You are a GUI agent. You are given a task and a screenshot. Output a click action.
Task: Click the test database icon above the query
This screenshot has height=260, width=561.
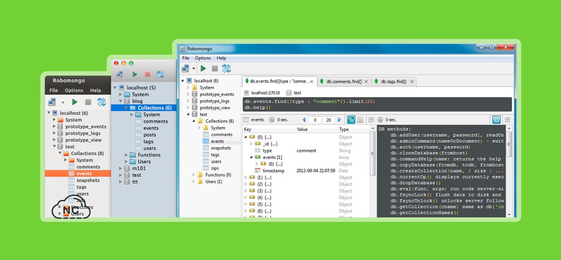[x=289, y=92]
